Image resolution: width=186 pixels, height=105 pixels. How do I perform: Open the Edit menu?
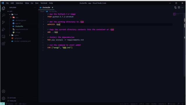click(x=12, y=3)
